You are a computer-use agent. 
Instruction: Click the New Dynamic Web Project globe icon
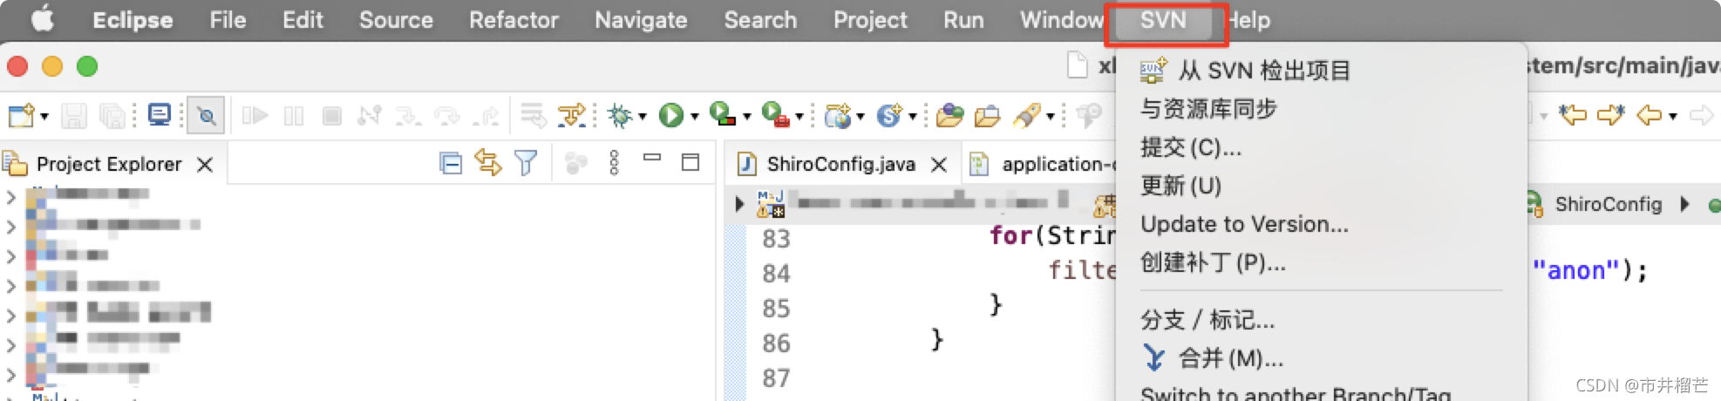[838, 115]
